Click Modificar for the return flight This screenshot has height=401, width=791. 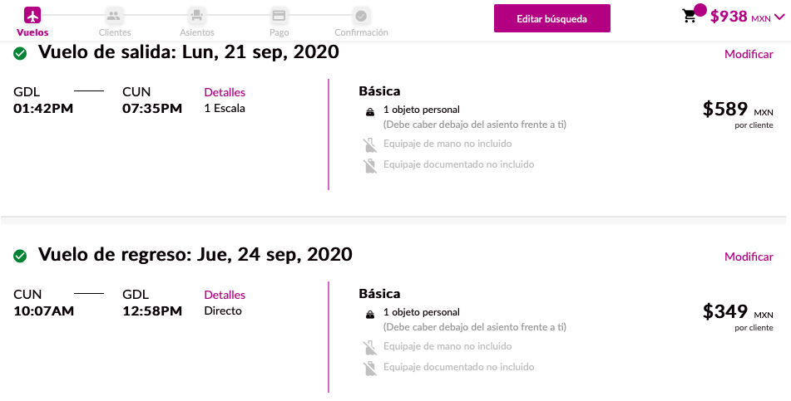coord(749,257)
